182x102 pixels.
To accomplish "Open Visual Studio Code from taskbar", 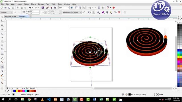I will click(x=49, y=99).
